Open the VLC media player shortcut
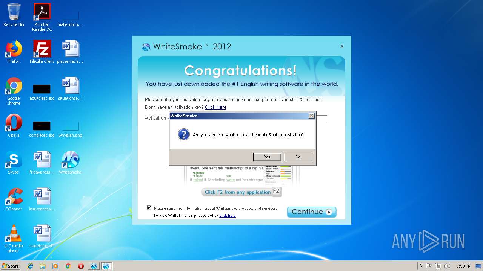 (14, 239)
